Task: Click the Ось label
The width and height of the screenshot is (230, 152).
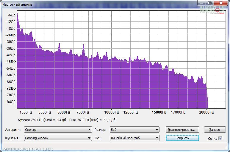Action: pyautogui.click(x=98, y=138)
